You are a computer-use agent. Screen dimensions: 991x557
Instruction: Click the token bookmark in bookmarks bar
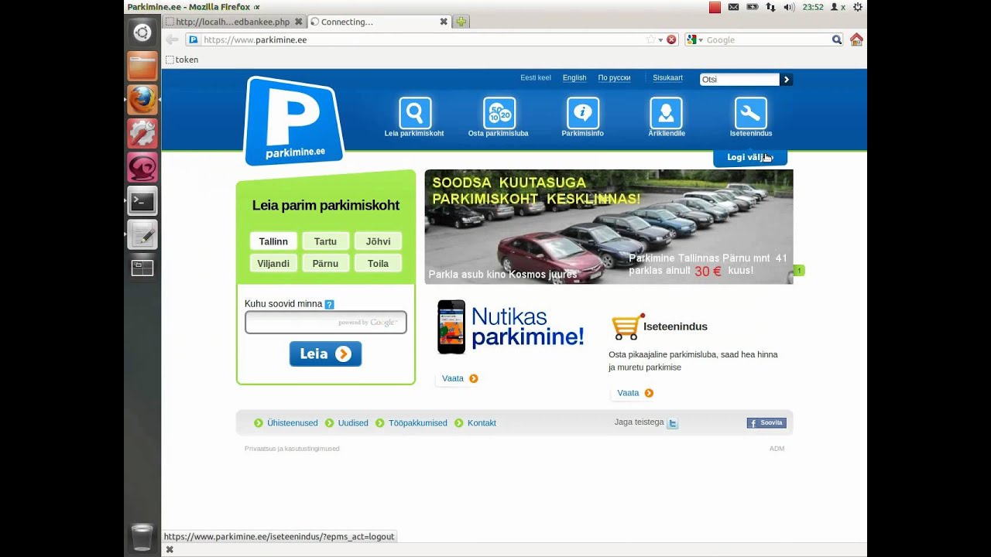tap(182, 60)
